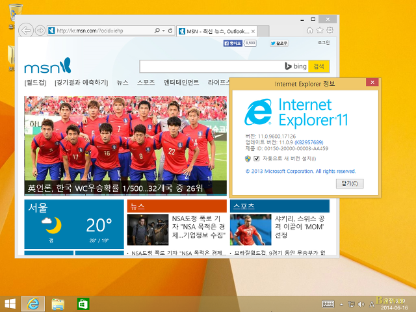
Task: Click the 서울 weather tile
Action: (x=74, y=224)
